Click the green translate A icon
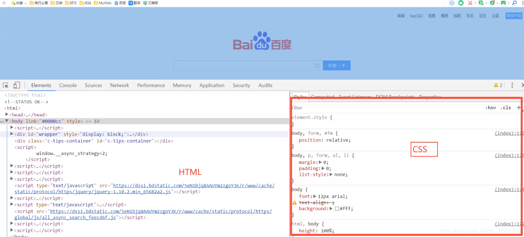This screenshot has width=524, height=237. 481,3
